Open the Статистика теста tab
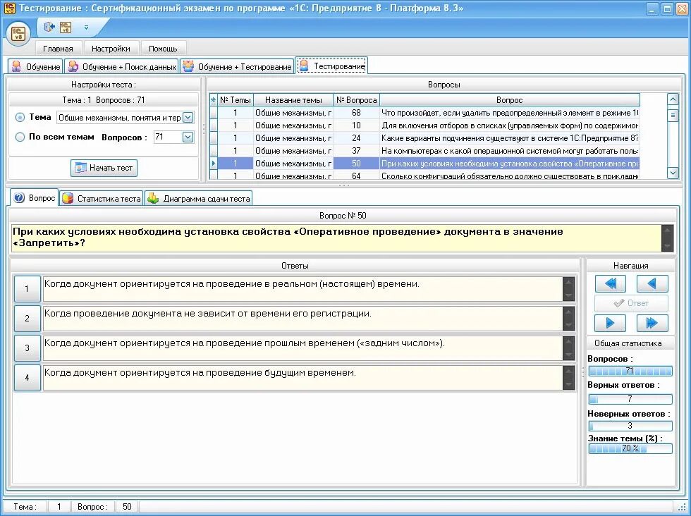The width and height of the screenshot is (691, 516). point(102,199)
